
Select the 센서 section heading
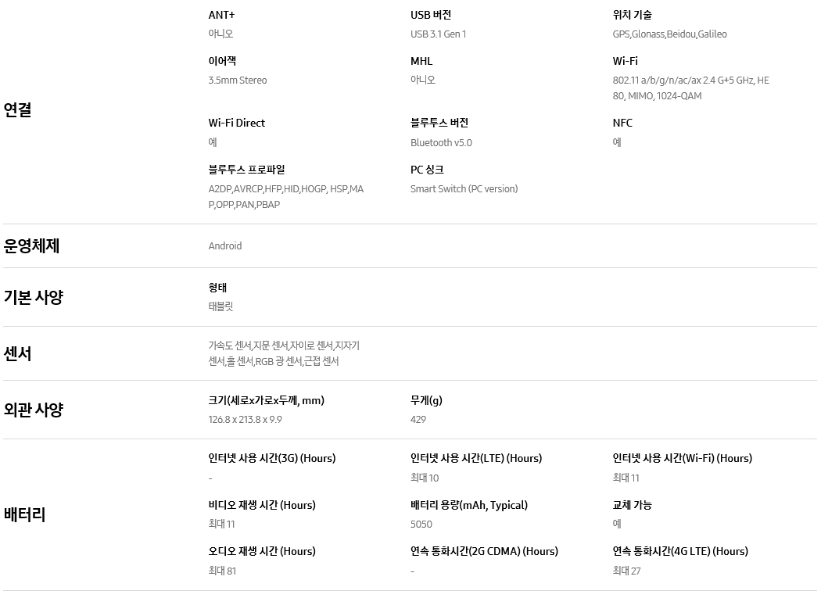point(17,353)
